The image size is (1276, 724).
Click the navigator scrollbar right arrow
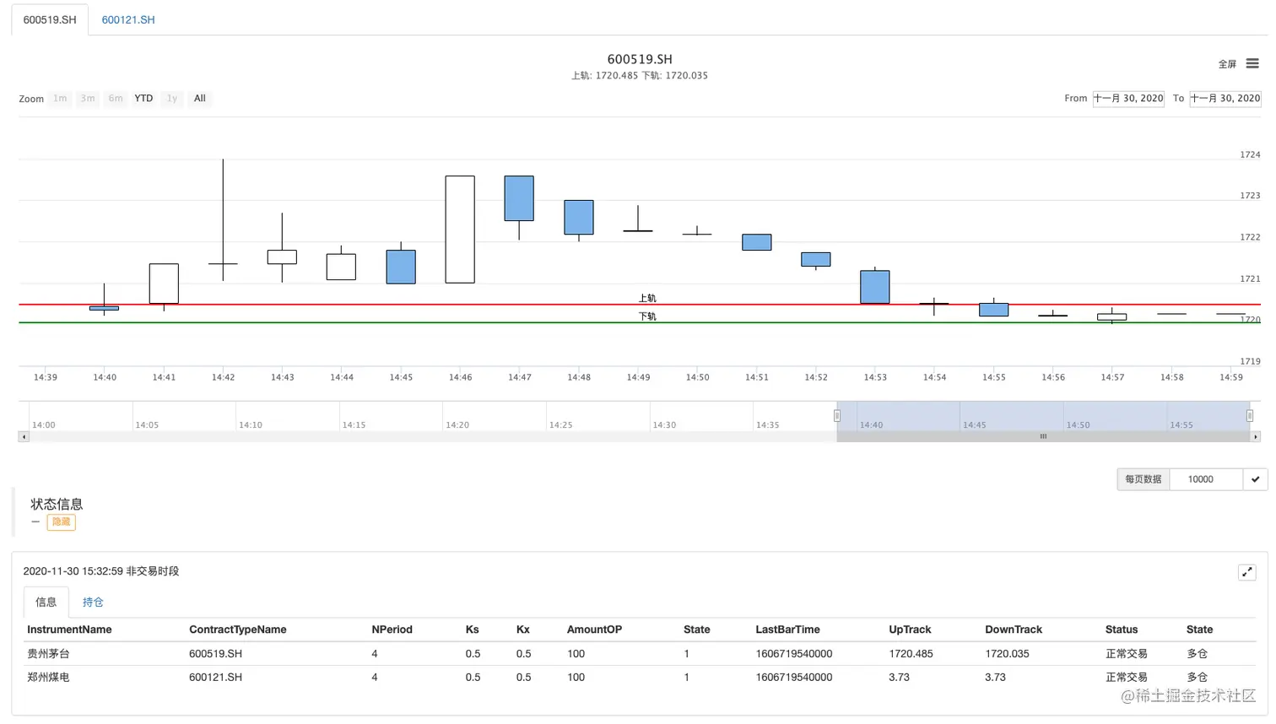click(1255, 436)
